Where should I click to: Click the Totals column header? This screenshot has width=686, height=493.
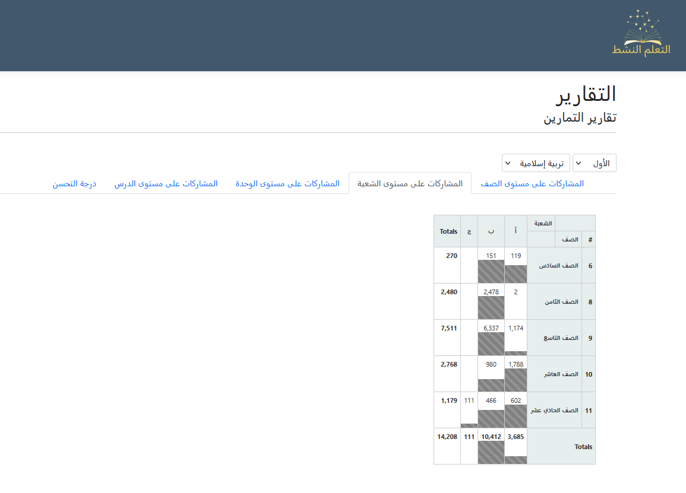[447, 231]
